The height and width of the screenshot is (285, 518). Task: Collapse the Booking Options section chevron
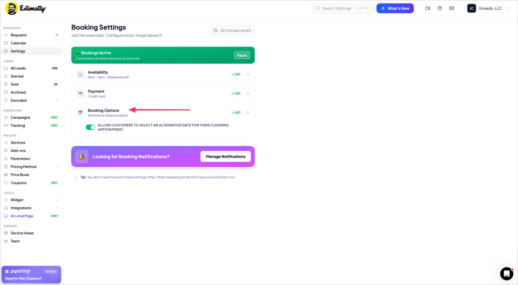[x=248, y=113]
